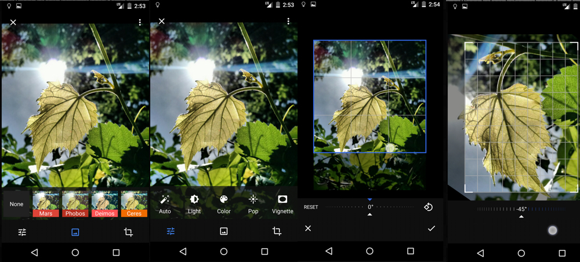Apply the Deimos filter
The width and height of the screenshot is (580, 262).
click(104, 204)
